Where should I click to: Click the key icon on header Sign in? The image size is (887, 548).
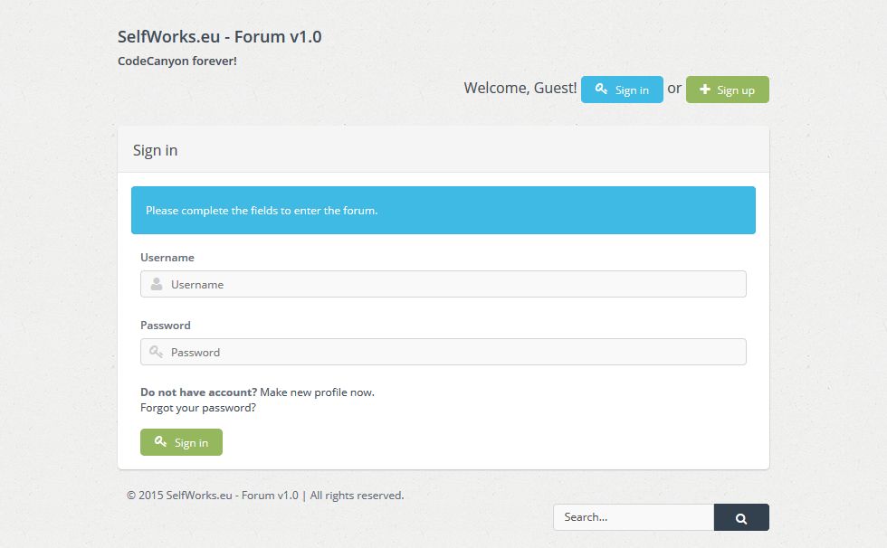(x=600, y=90)
